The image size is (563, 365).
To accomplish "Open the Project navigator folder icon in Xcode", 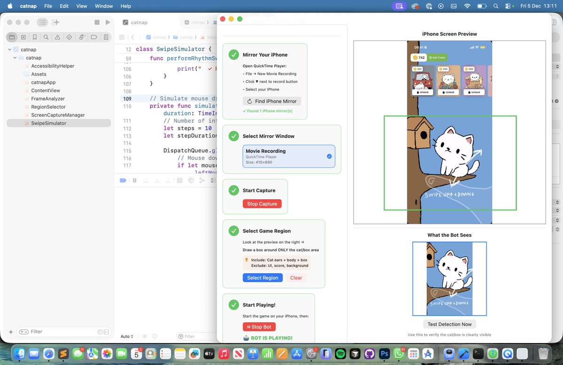I will (x=12, y=37).
